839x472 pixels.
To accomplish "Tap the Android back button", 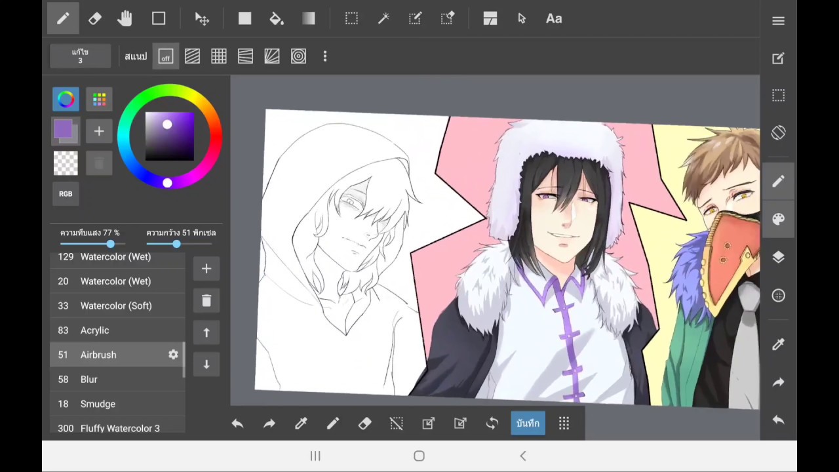I will coord(523,456).
